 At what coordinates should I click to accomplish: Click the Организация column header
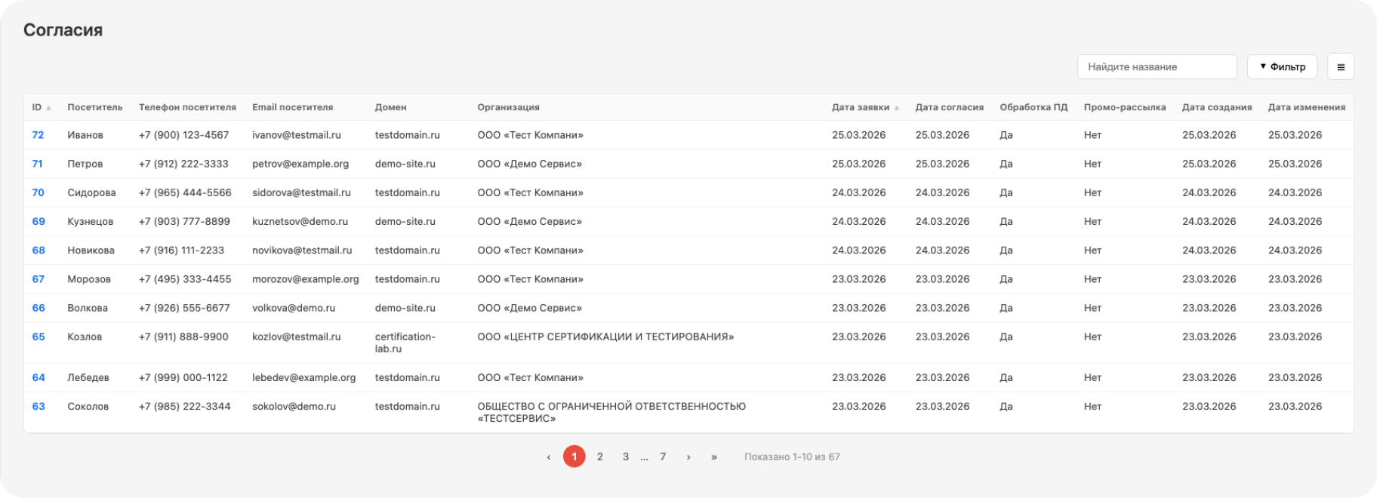point(508,107)
